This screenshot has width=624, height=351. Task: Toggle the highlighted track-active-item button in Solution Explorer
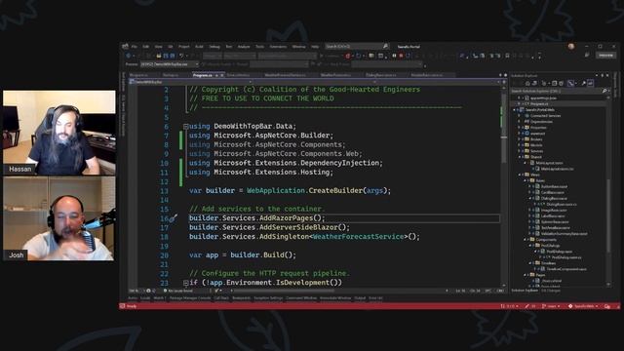tap(571, 83)
